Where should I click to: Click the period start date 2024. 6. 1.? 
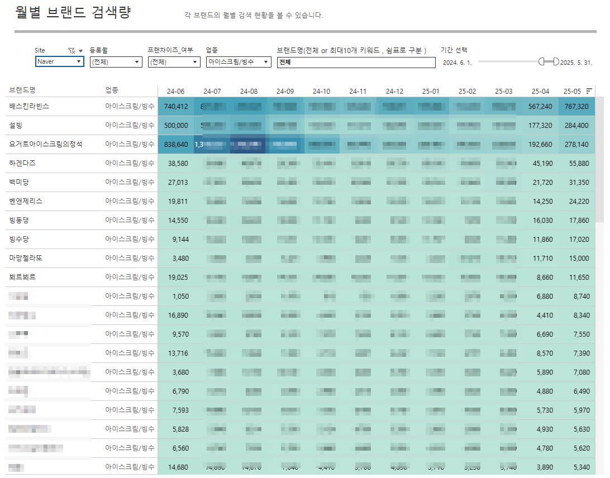coord(457,63)
